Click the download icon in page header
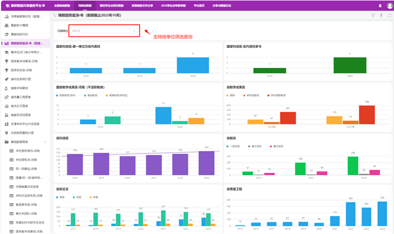The width and height of the screenshot is (394, 234). 381,15
